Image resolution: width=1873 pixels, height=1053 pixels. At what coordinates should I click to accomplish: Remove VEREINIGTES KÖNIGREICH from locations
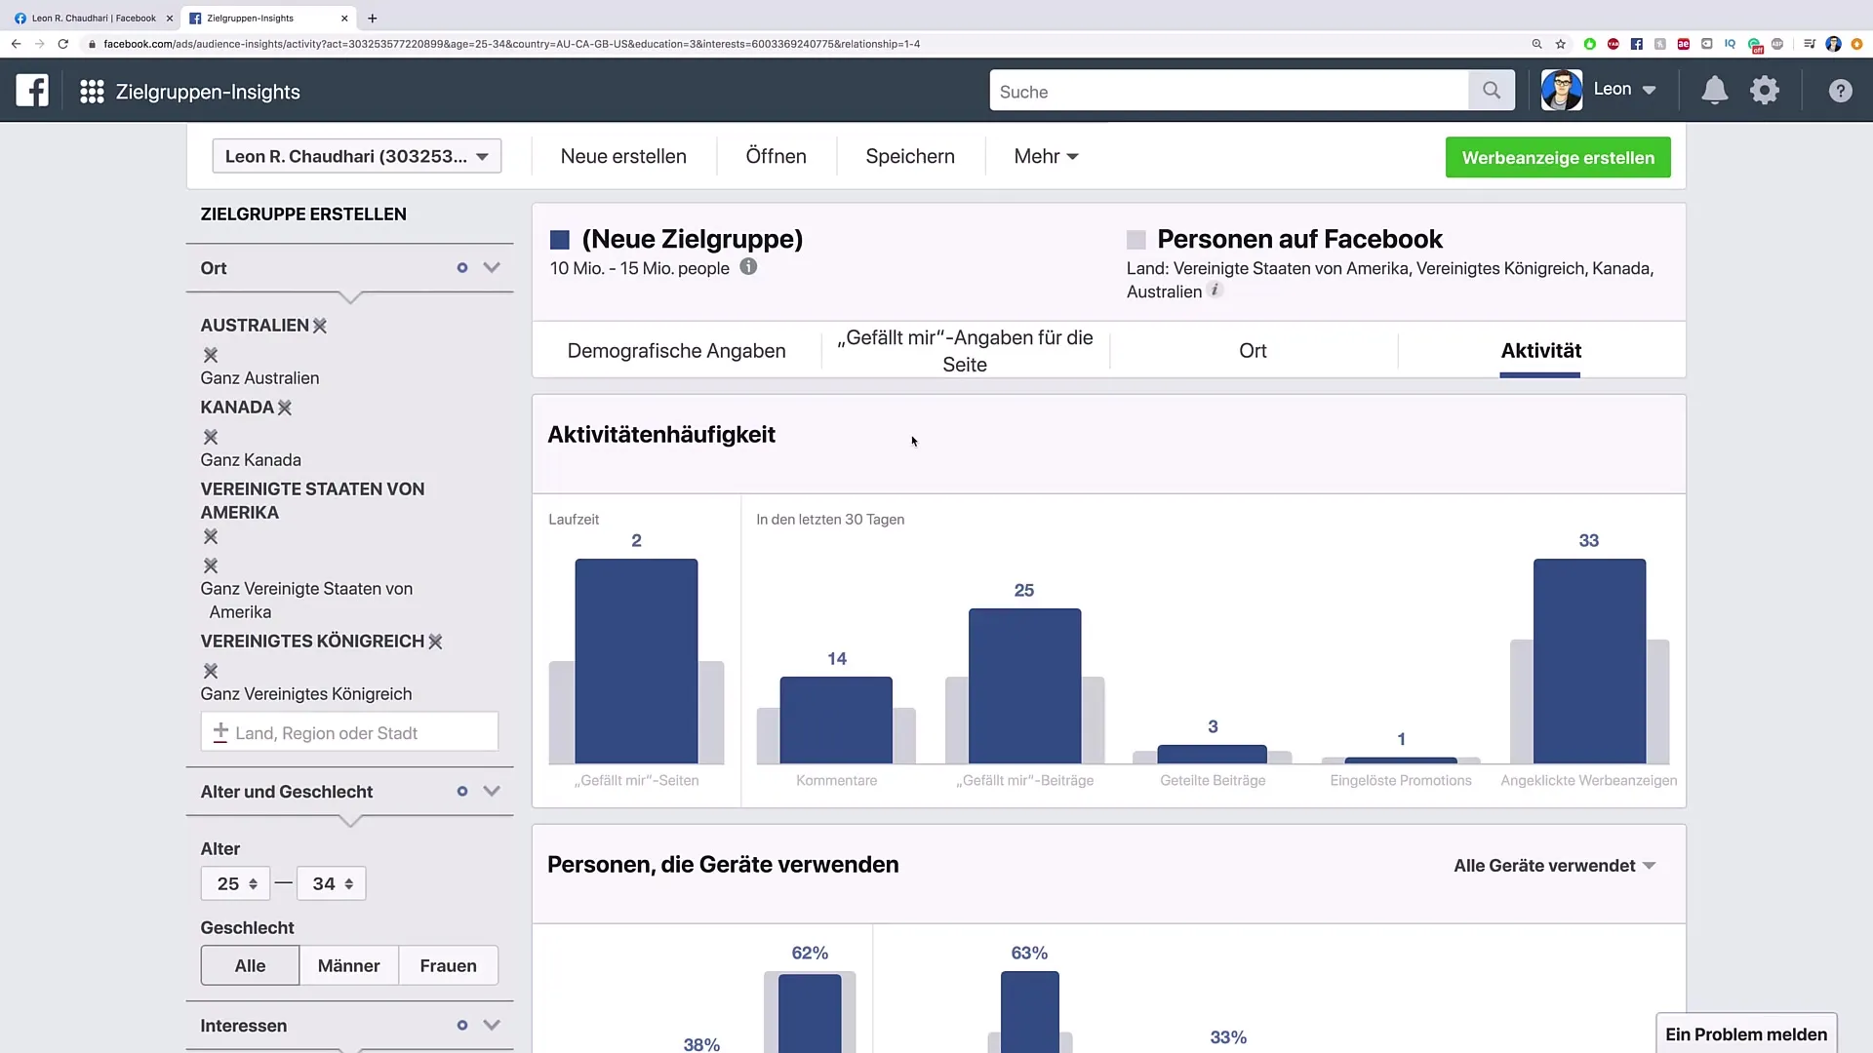pos(436,642)
